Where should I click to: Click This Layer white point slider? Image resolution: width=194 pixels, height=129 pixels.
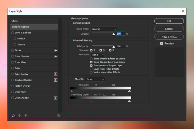pos(129,91)
